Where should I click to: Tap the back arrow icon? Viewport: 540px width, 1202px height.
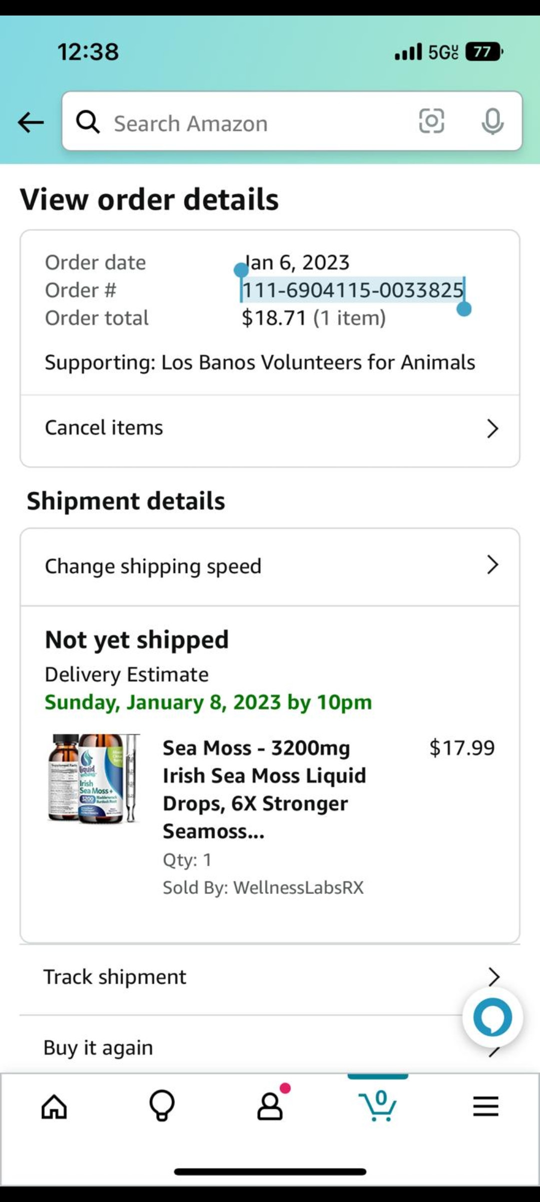pos(30,122)
